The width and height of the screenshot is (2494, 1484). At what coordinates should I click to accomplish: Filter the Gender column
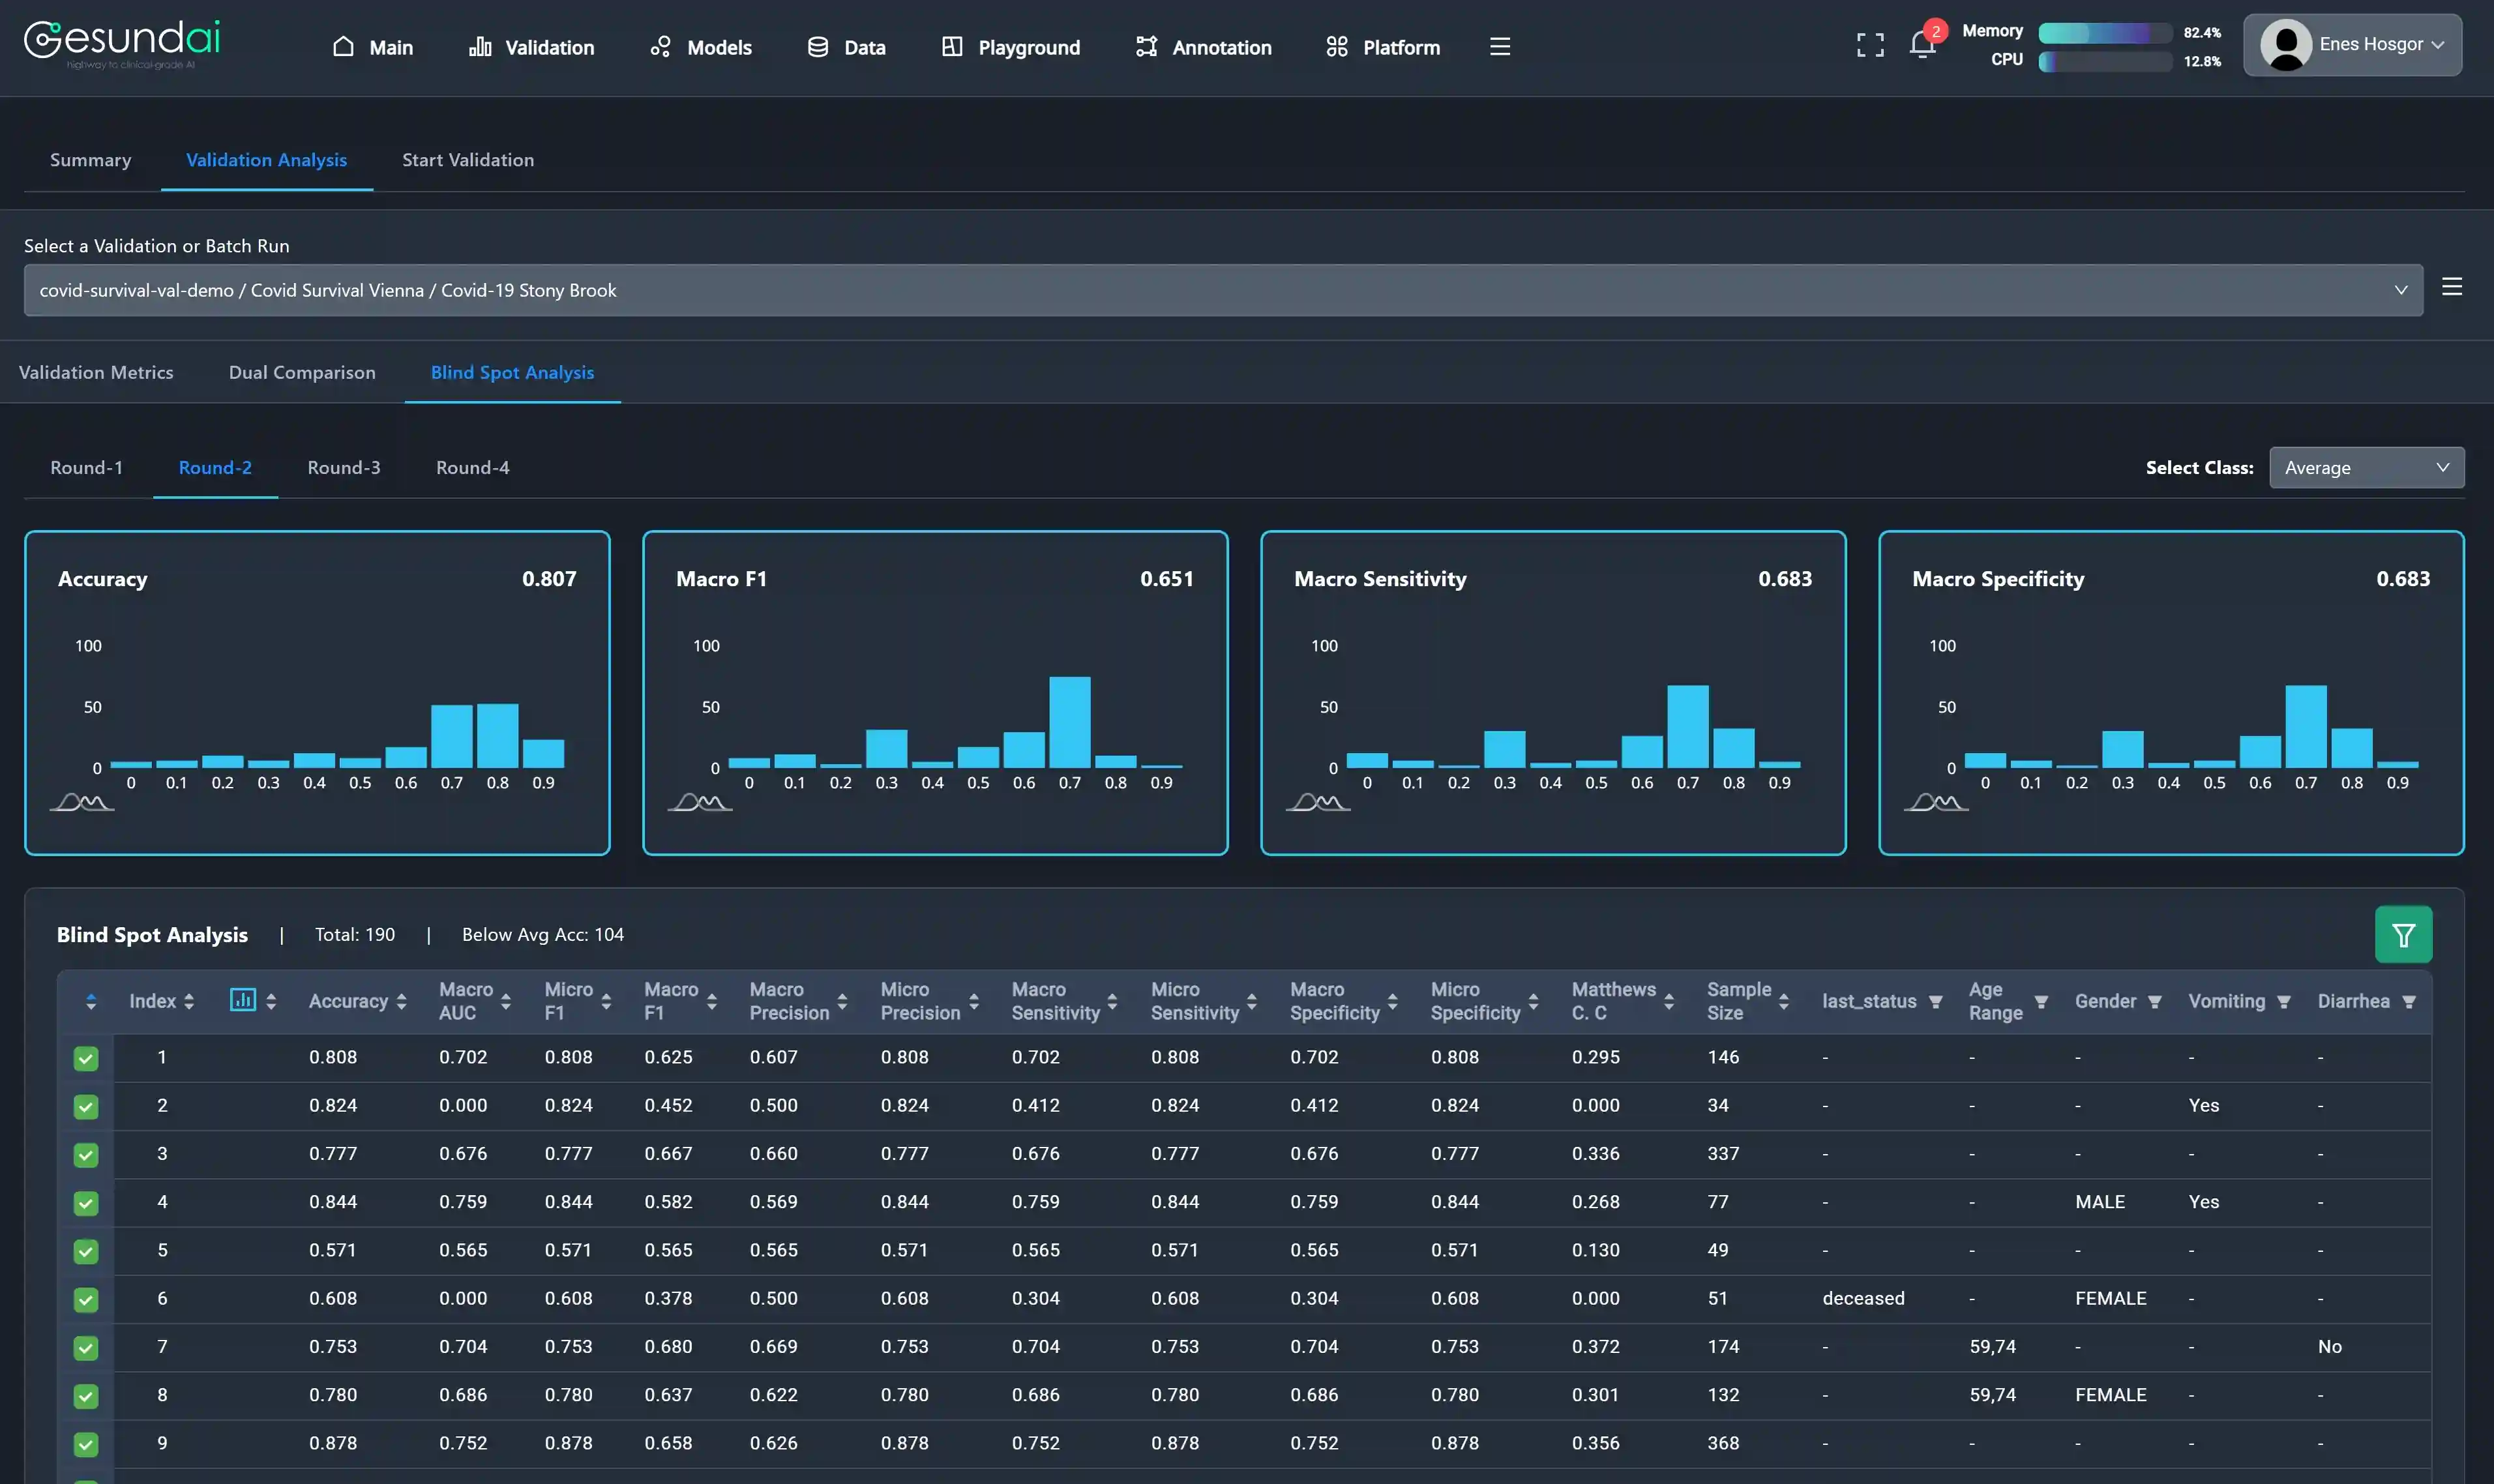point(2154,1002)
